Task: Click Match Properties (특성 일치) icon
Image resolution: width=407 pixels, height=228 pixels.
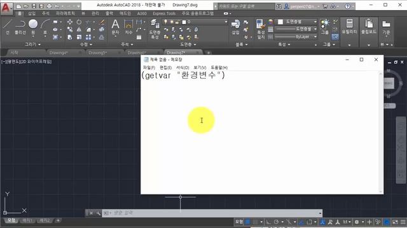Action: [x=260, y=29]
